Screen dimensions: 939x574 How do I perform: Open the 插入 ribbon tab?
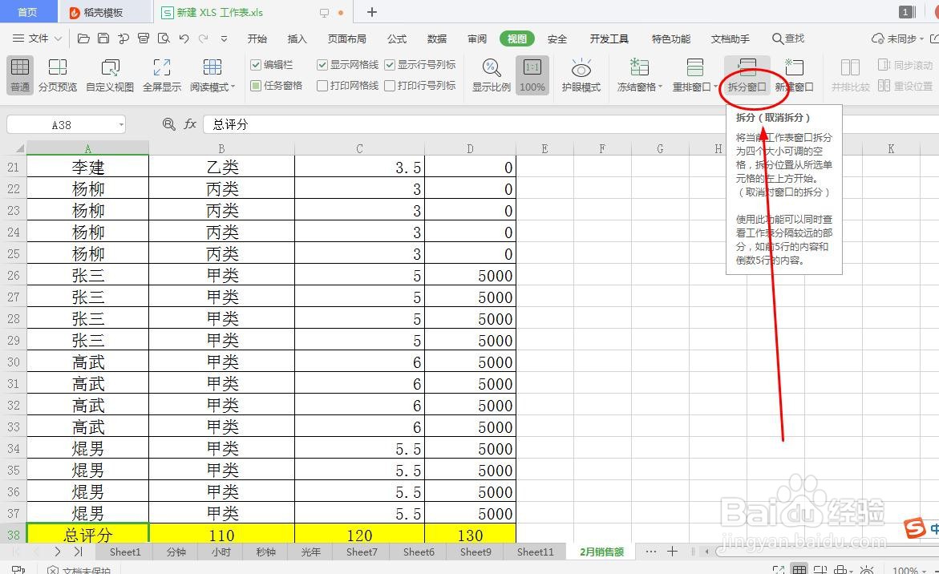click(297, 38)
